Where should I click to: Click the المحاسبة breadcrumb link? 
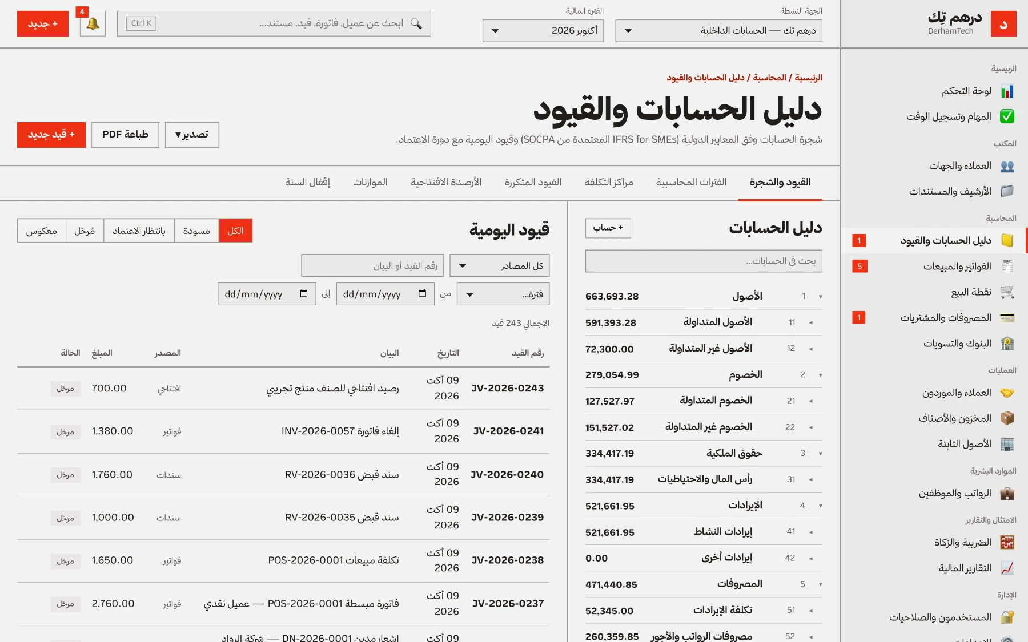click(x=769, y=78)
